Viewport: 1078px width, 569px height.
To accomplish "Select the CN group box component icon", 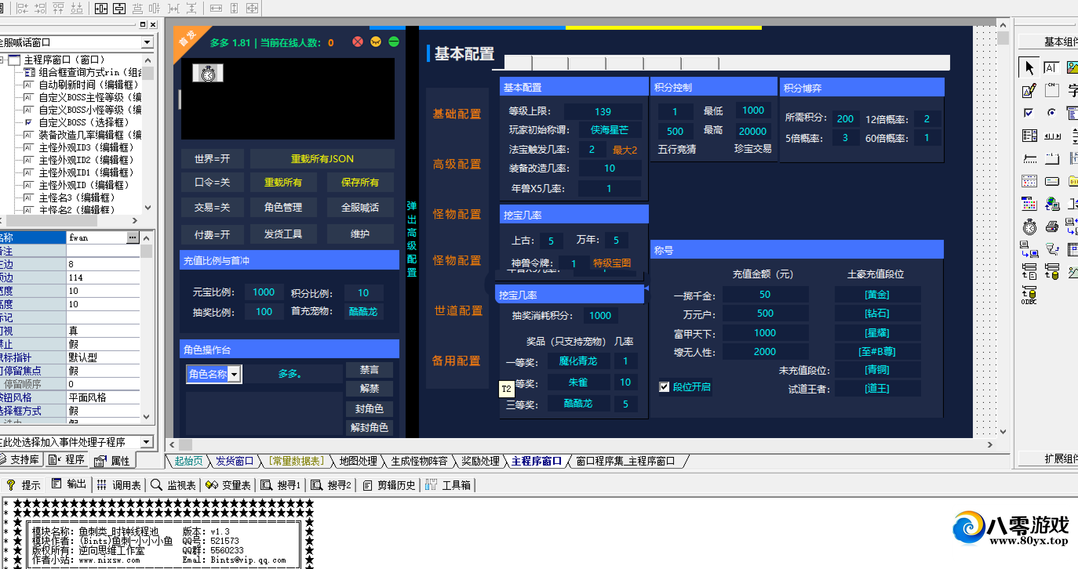I will click(1052, 90).
